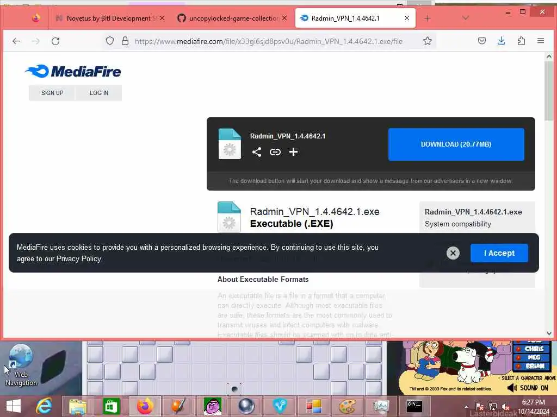The width and height of the screenshot is (557, 417).
Task: Close the Novetus tab
Action: click(162, 18)
